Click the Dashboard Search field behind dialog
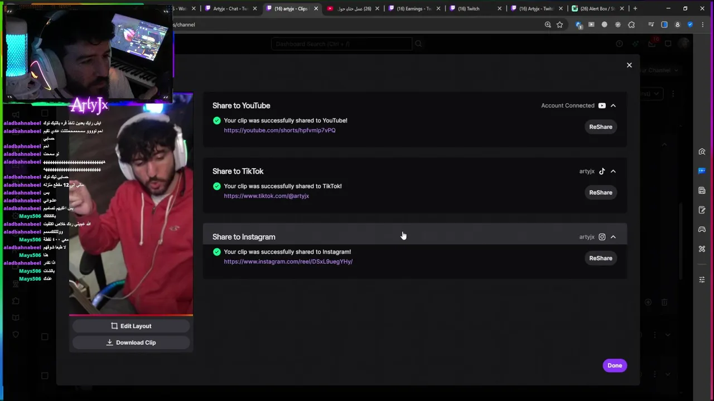 tap(341, 44)
